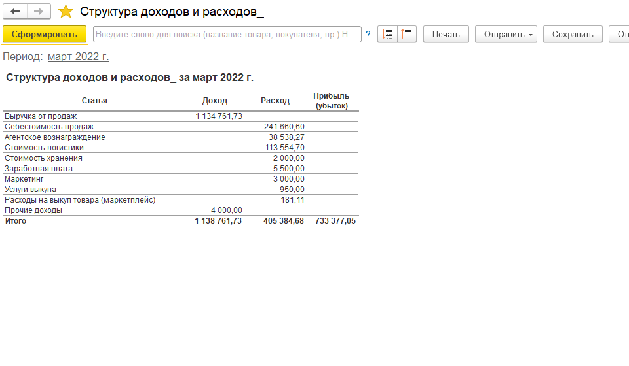The image size is (629, 366).
Task: Open the Отправить dropdown menu
Action: [x=505, y=34]
